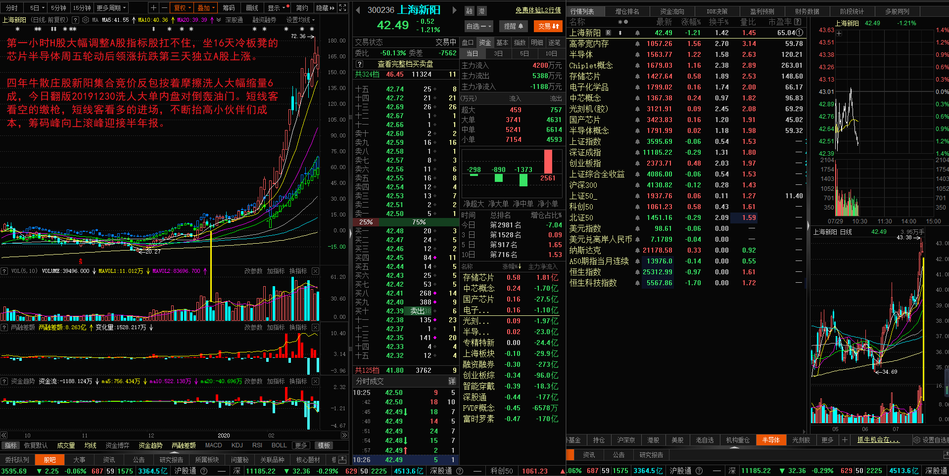The image size is (949, 476).
Task: Click the 融 margin trading badge
Action: [470, 11]
